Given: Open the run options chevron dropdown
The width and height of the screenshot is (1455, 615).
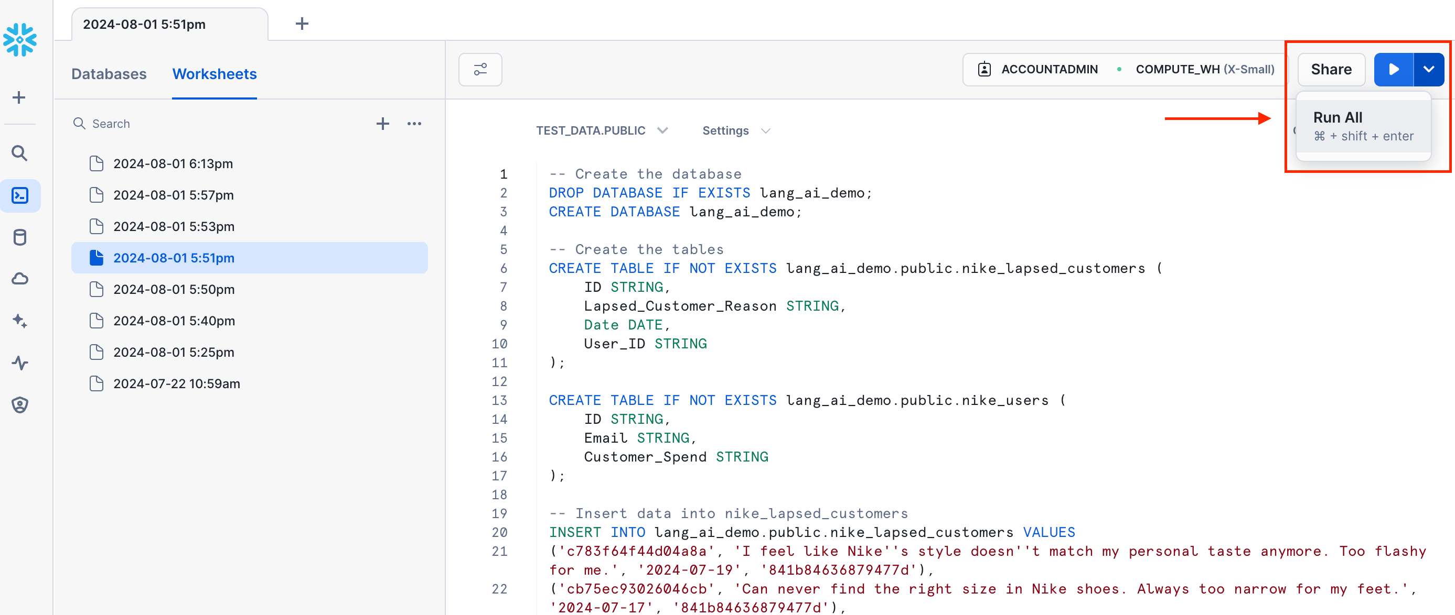Looking at the screenshot, I should click(1428, 69).
